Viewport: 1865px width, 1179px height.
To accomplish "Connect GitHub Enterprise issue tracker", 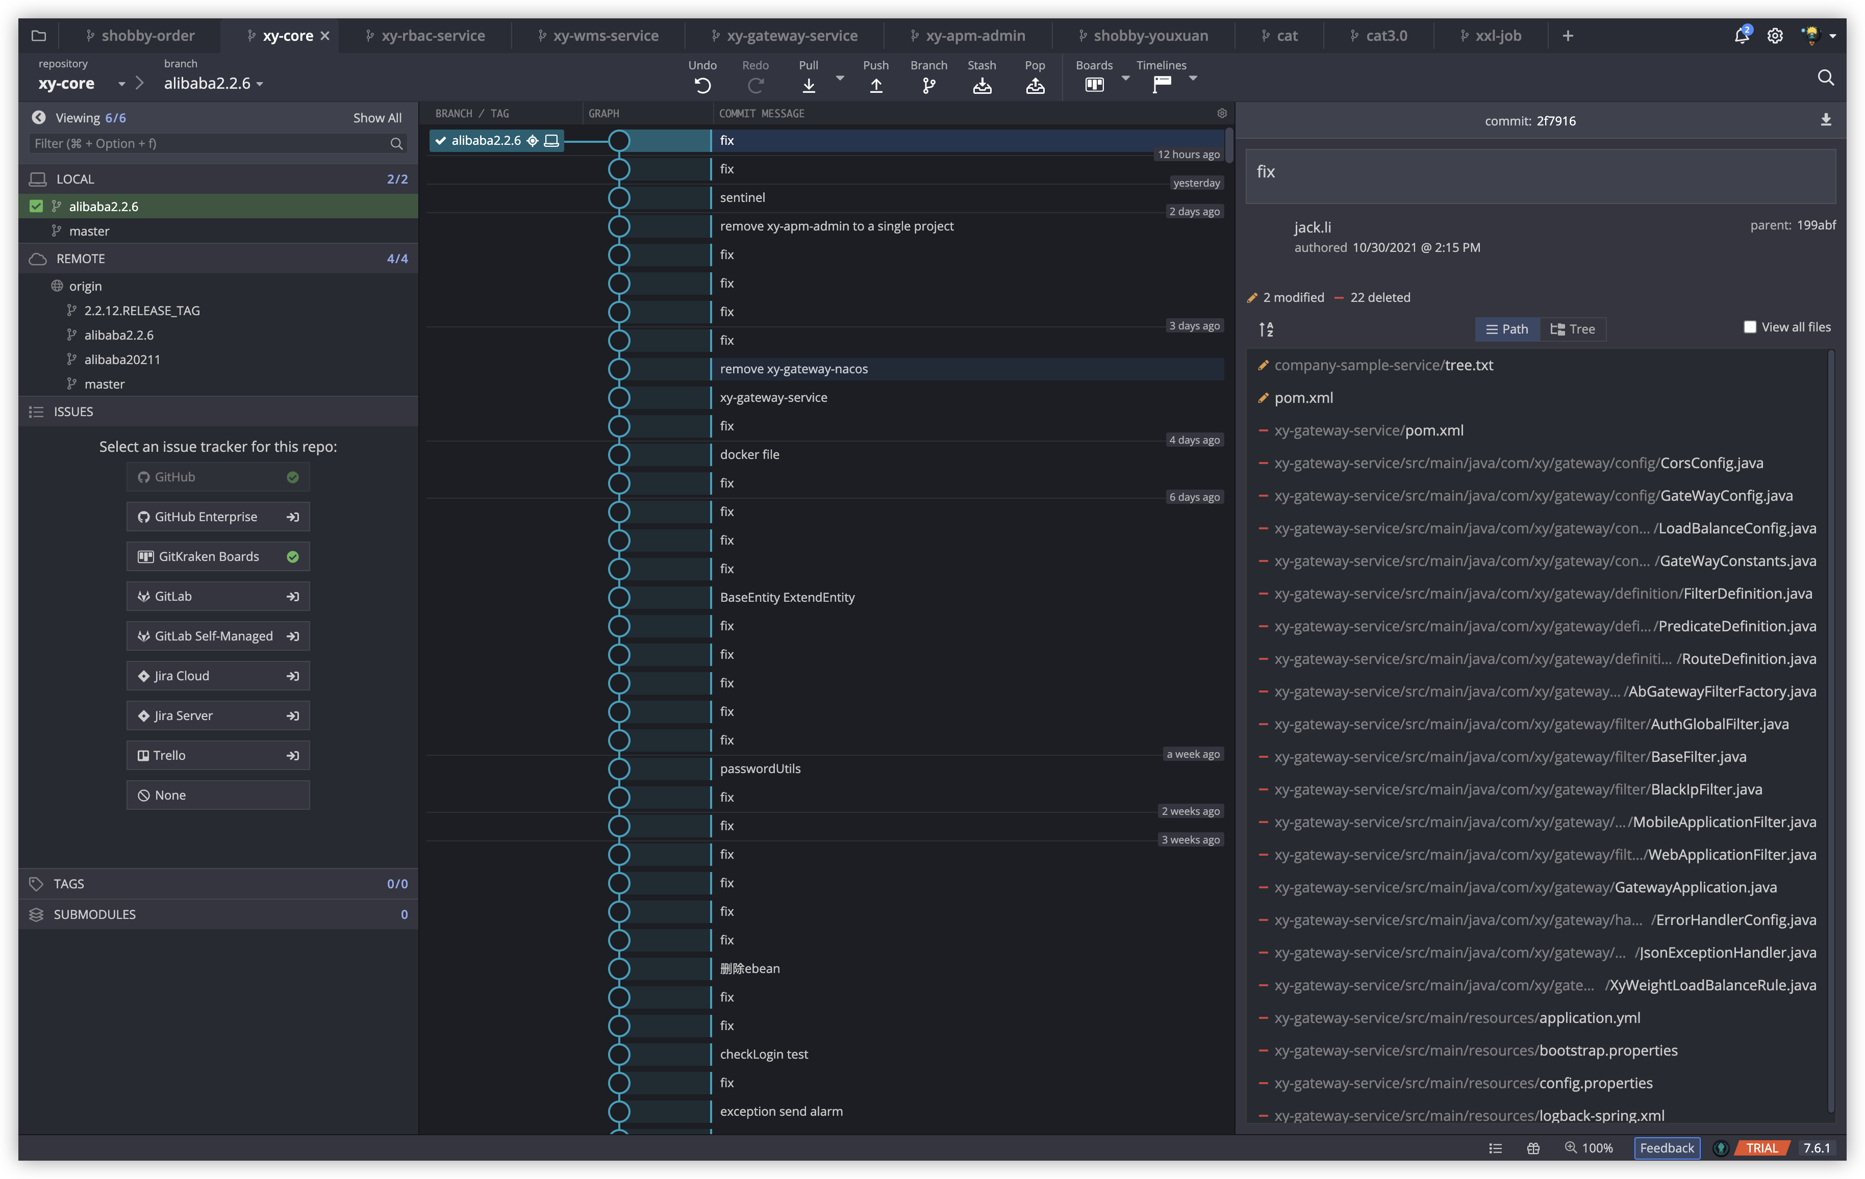I will pos(218,517).
